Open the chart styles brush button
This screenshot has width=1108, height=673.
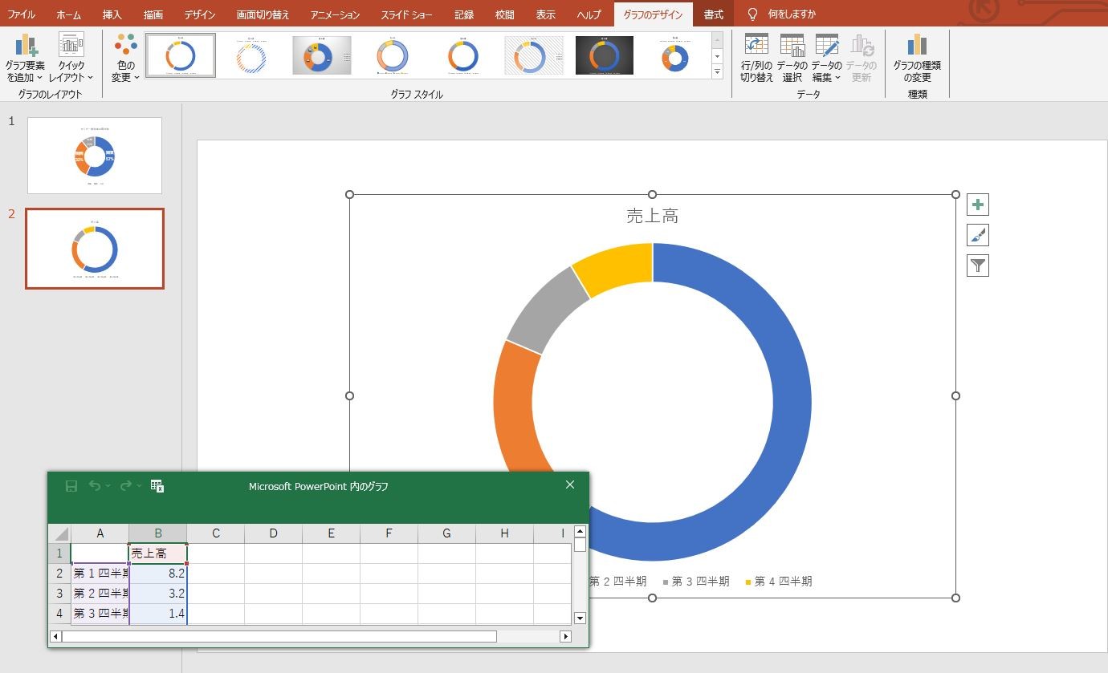coord(977,236)
